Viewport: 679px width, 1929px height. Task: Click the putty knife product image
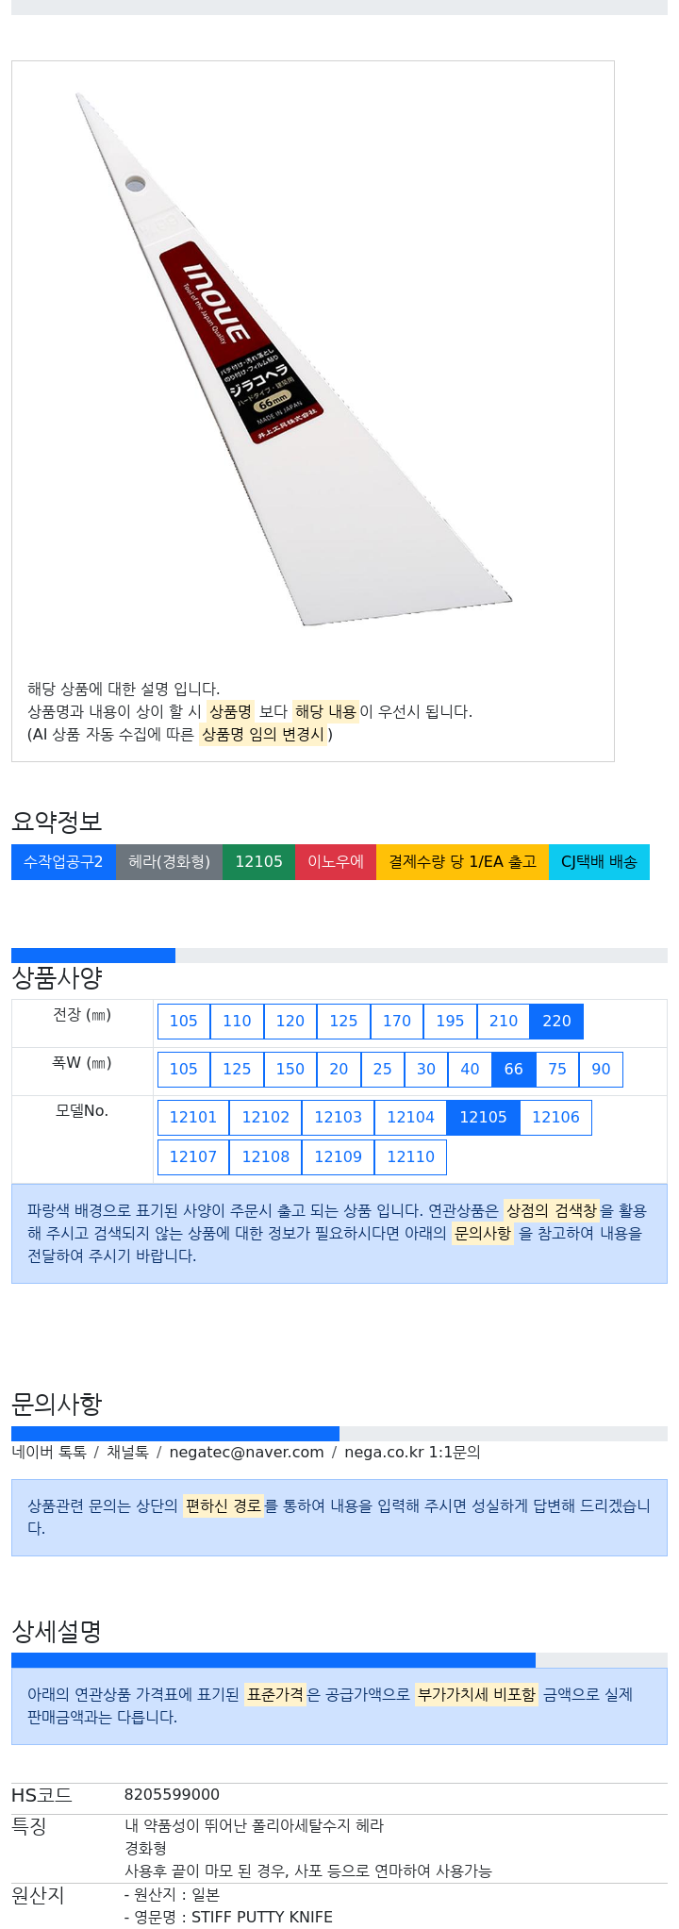coord(293,358)
